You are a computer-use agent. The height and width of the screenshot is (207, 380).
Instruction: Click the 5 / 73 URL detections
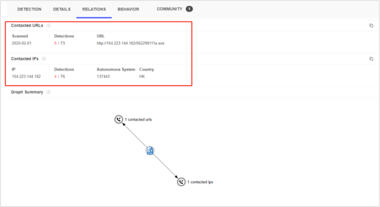[x=60, y=43]
